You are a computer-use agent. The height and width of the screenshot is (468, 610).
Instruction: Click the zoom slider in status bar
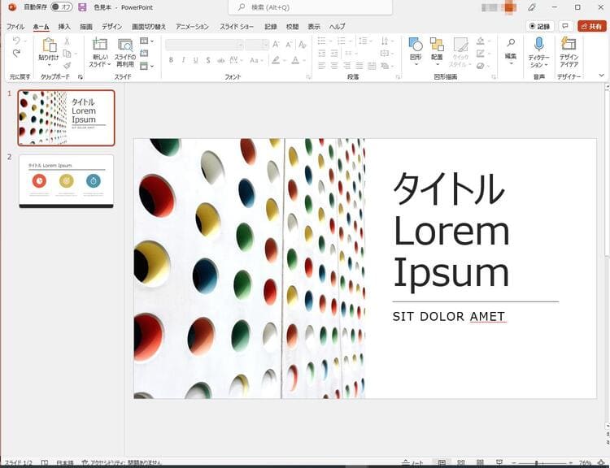(542, 463)
